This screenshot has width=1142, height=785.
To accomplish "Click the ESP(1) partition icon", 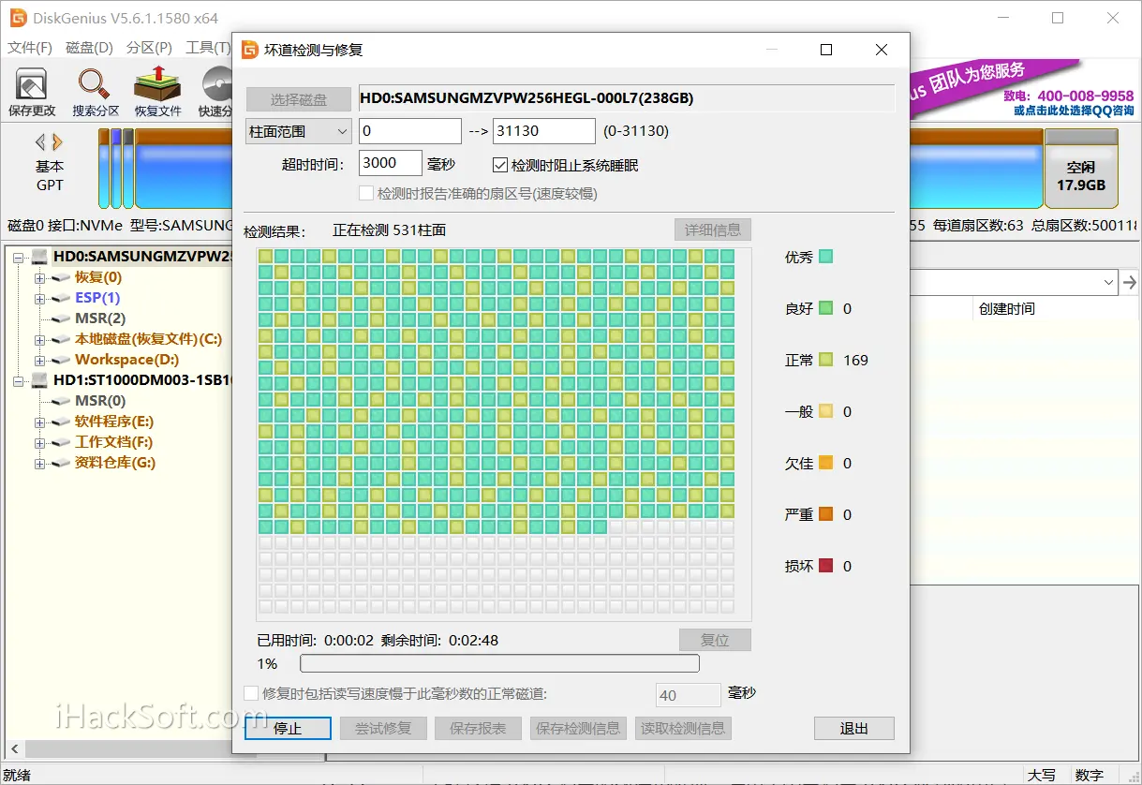I will tap(61, 298).
